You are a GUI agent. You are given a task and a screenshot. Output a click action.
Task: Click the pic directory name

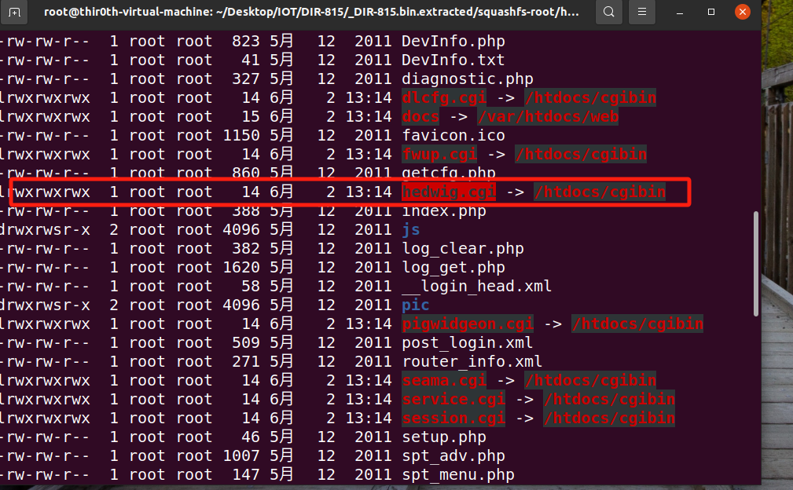(x=416, y=305)
